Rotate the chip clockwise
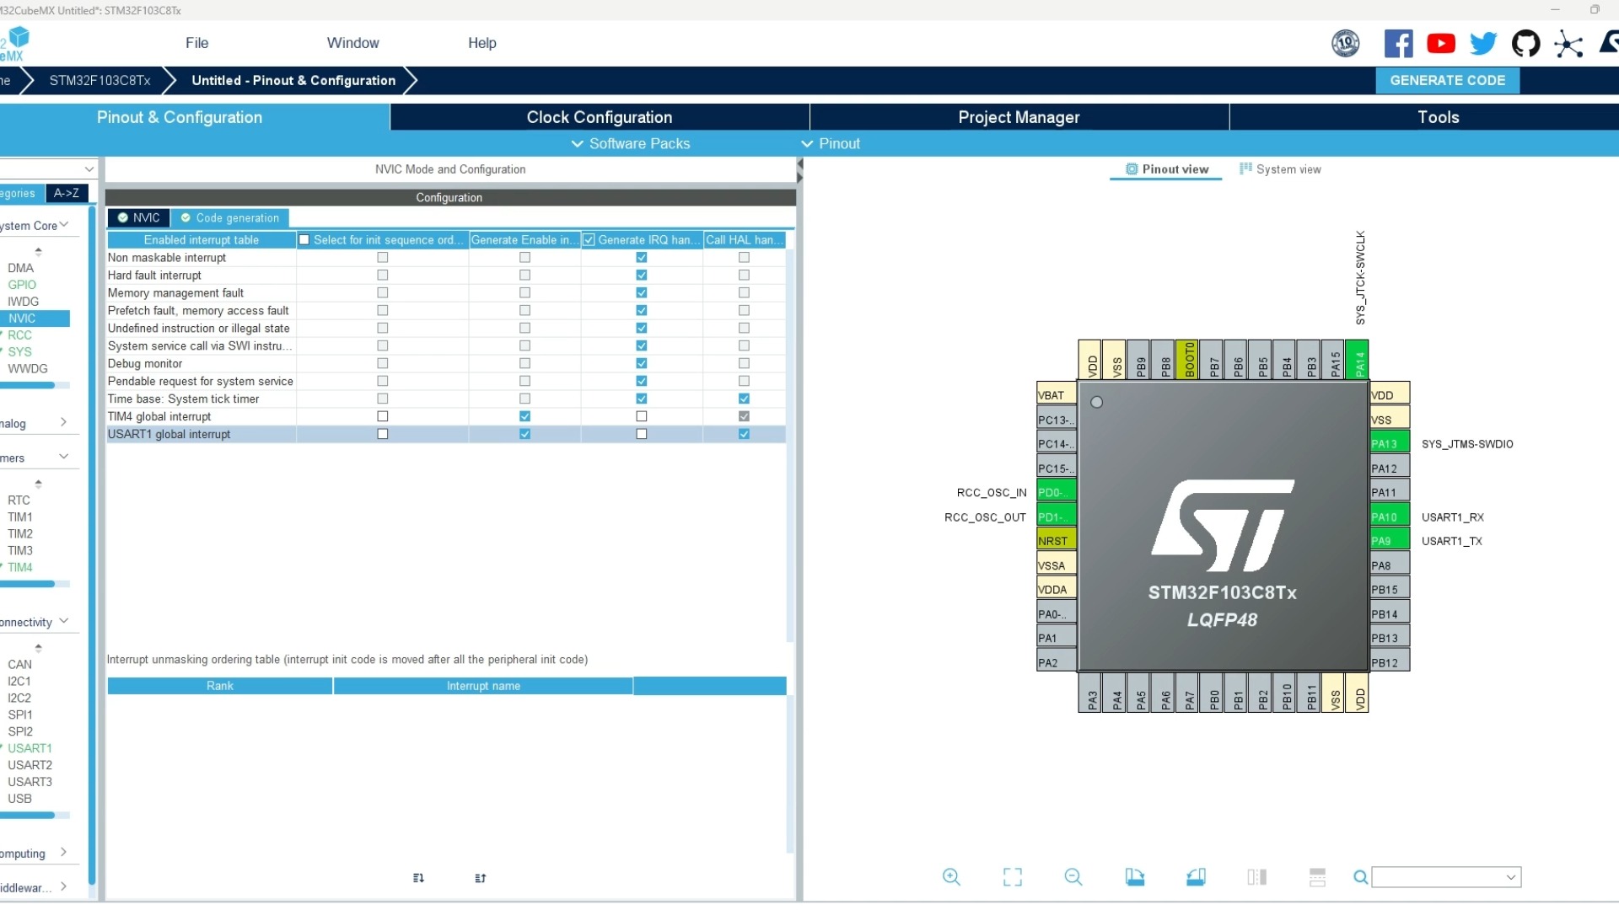1619x910 pixels. tap(1135, 877)
